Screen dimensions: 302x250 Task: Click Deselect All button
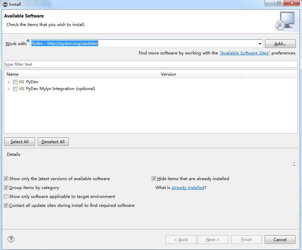tap(53, 142)
